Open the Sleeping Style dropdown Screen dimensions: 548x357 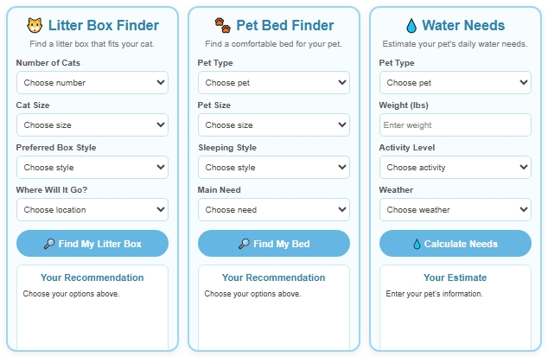pyautogui.click(x=274, y=167)
